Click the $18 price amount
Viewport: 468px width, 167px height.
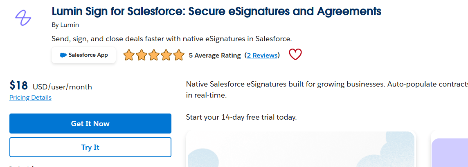[x=19, y=86]
